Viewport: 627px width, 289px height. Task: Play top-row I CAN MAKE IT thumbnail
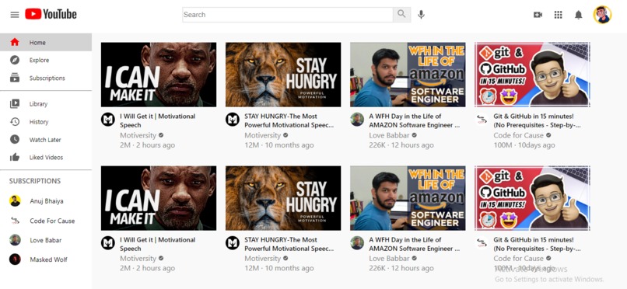pyautogui.click(x=159, y=75)
